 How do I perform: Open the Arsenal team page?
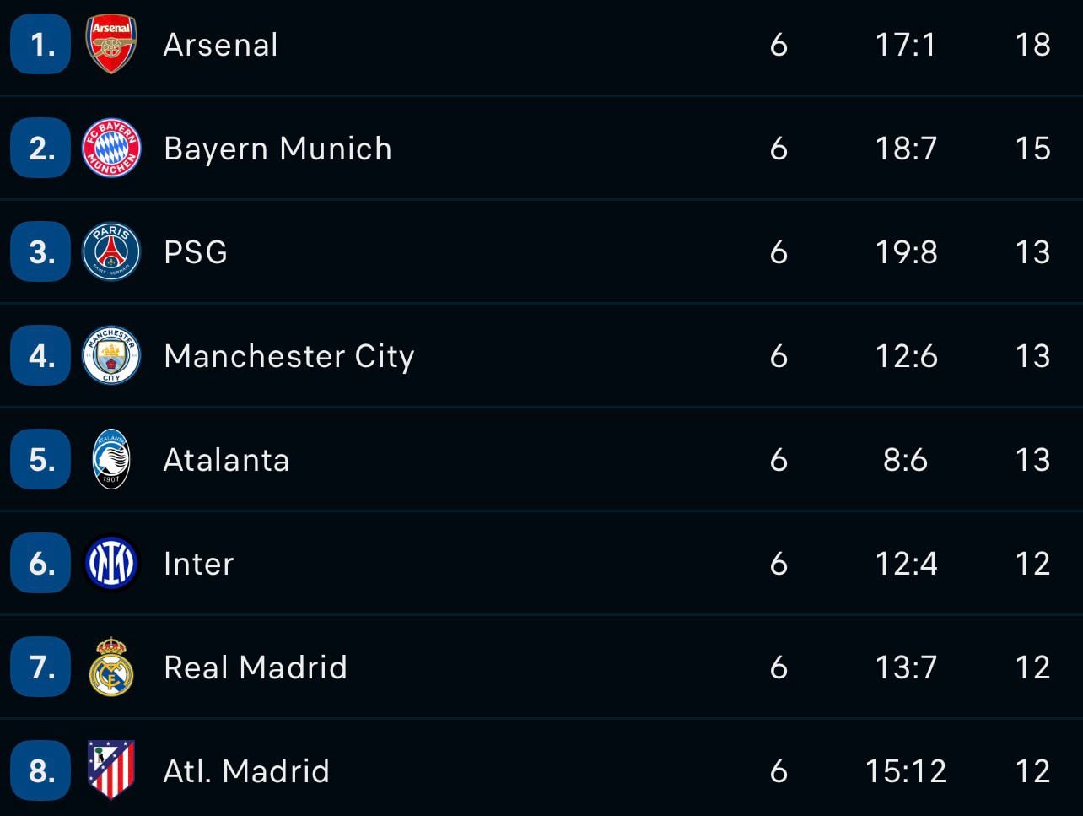(x=220, y=45)
